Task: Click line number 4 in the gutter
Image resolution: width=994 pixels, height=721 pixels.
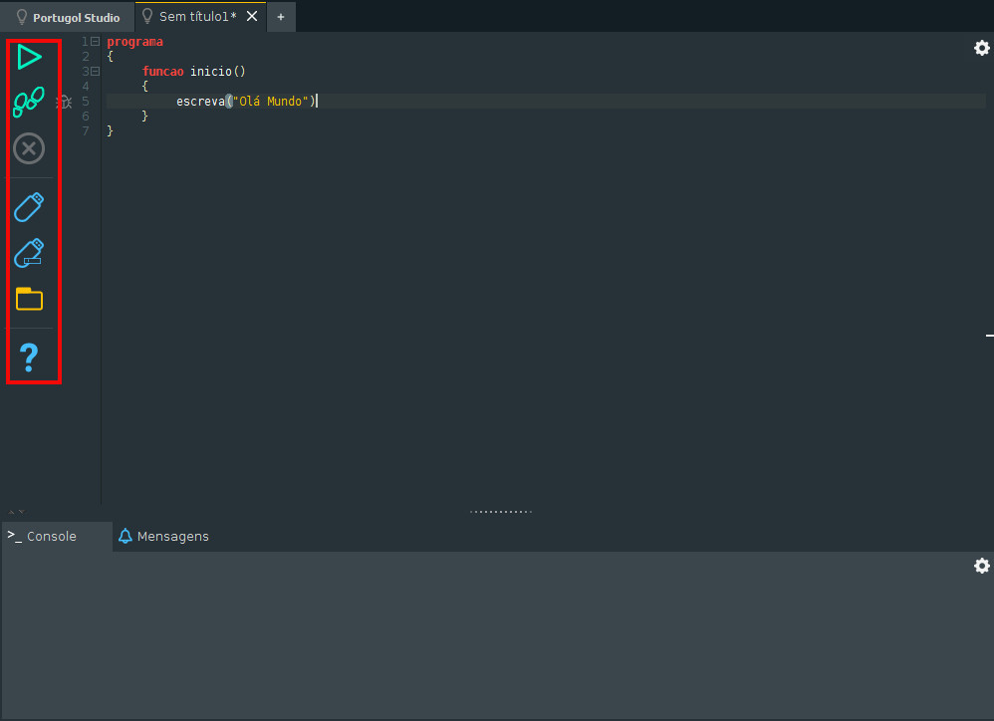Action: click(86, 87)
